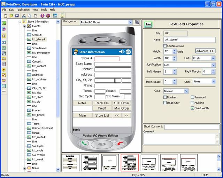This screenshot has height=178, width=223.
Task: Open the Tools menu
Action: point(44,10)
